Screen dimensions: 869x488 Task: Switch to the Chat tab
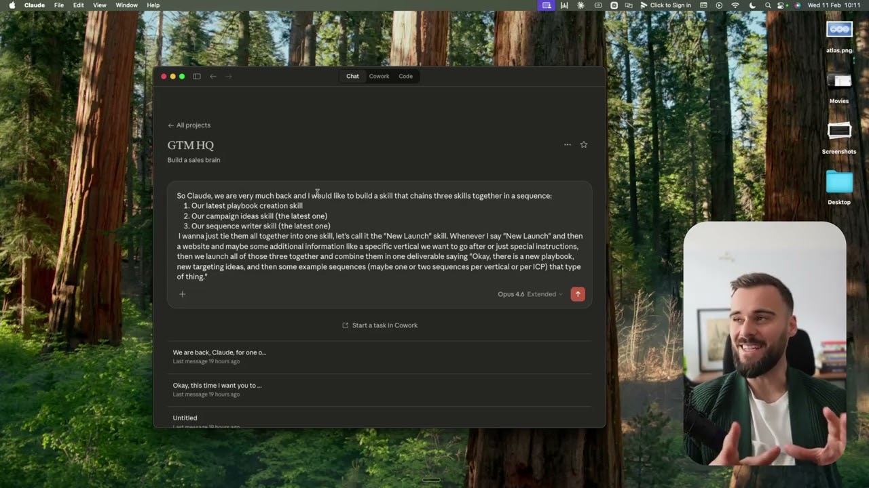pos(352,77)
